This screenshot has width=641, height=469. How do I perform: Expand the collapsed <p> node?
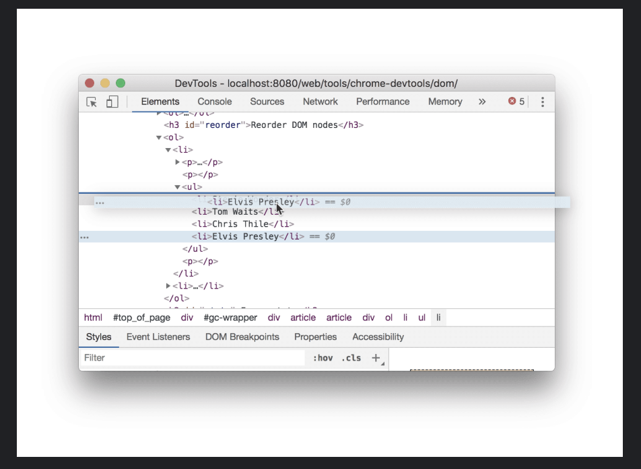177,162
